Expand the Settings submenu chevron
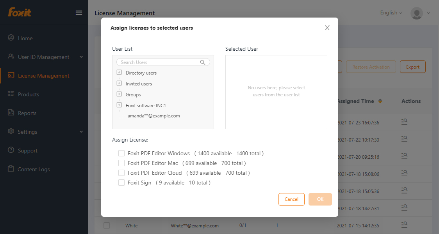 [x=81, y=132]
